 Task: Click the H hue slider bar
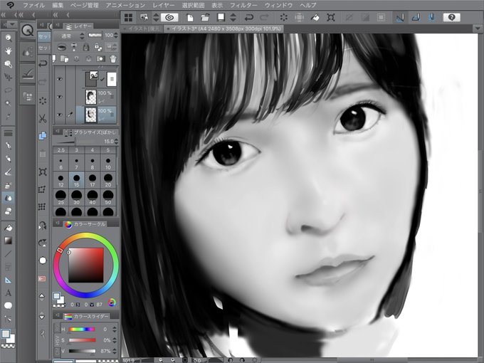82,330
